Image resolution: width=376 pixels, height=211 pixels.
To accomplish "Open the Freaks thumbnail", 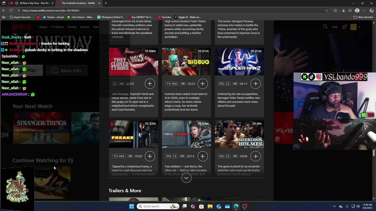I will pos(134,134).
